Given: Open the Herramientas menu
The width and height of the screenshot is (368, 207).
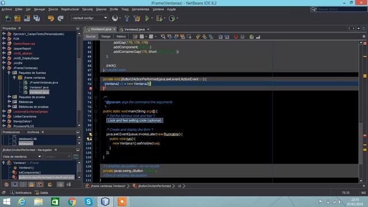Looking at the screenshot, I should coord(140,9).
